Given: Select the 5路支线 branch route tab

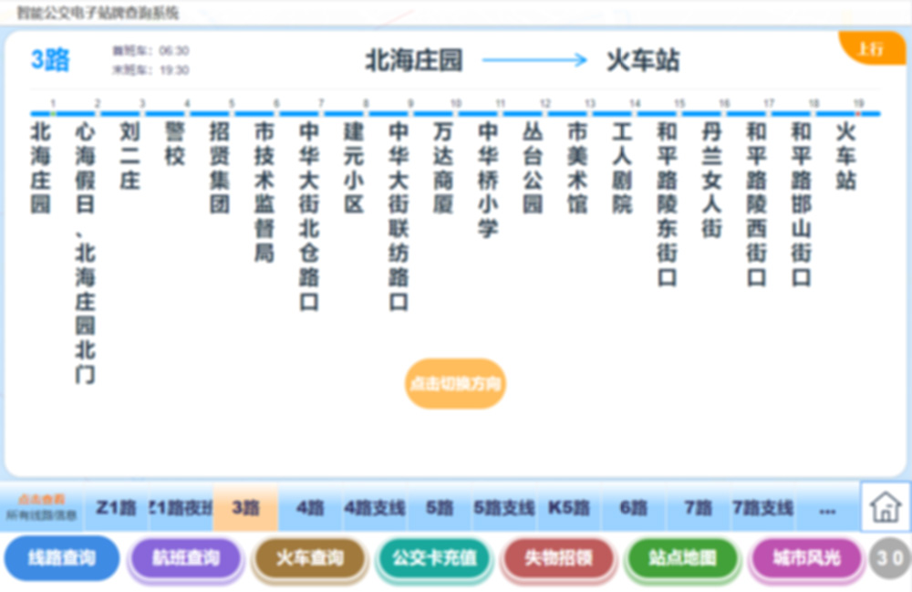Looking at the screenshot, I should (x=504, y=508).
